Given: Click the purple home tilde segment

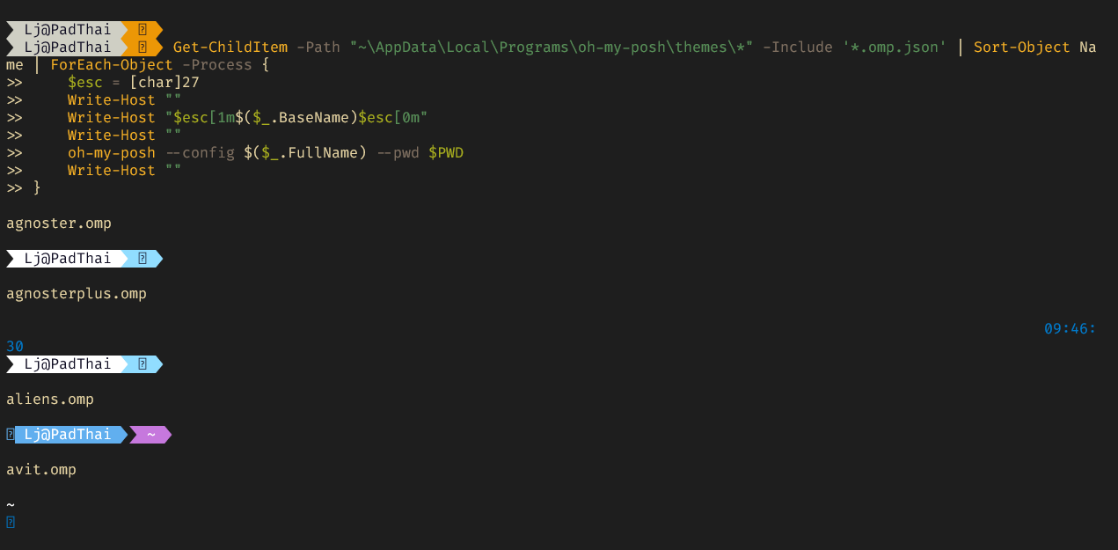Looking at the screenshot, I should [150, 434].
